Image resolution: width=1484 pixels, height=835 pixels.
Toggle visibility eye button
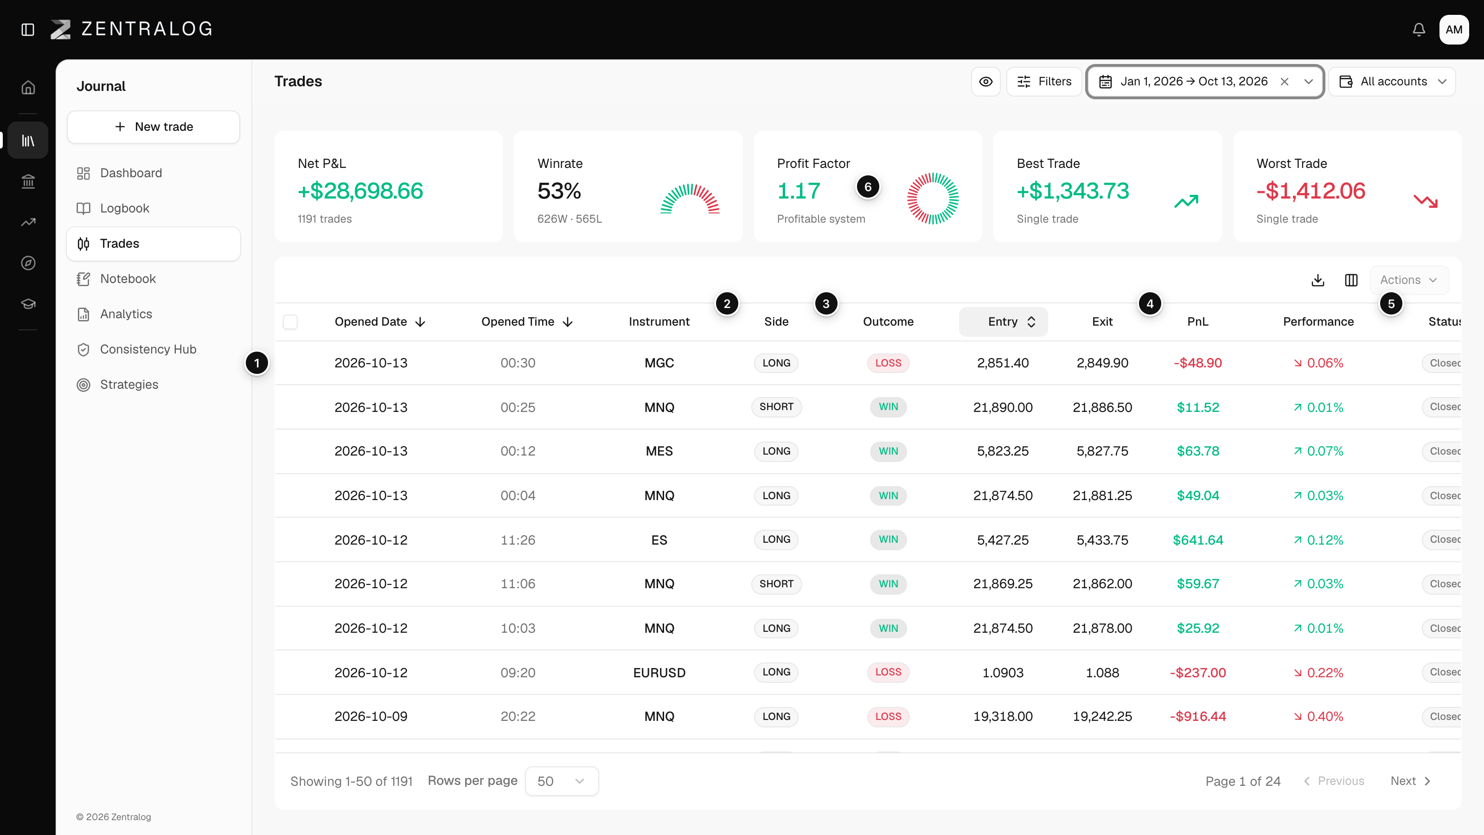click(x=985, y=82)
